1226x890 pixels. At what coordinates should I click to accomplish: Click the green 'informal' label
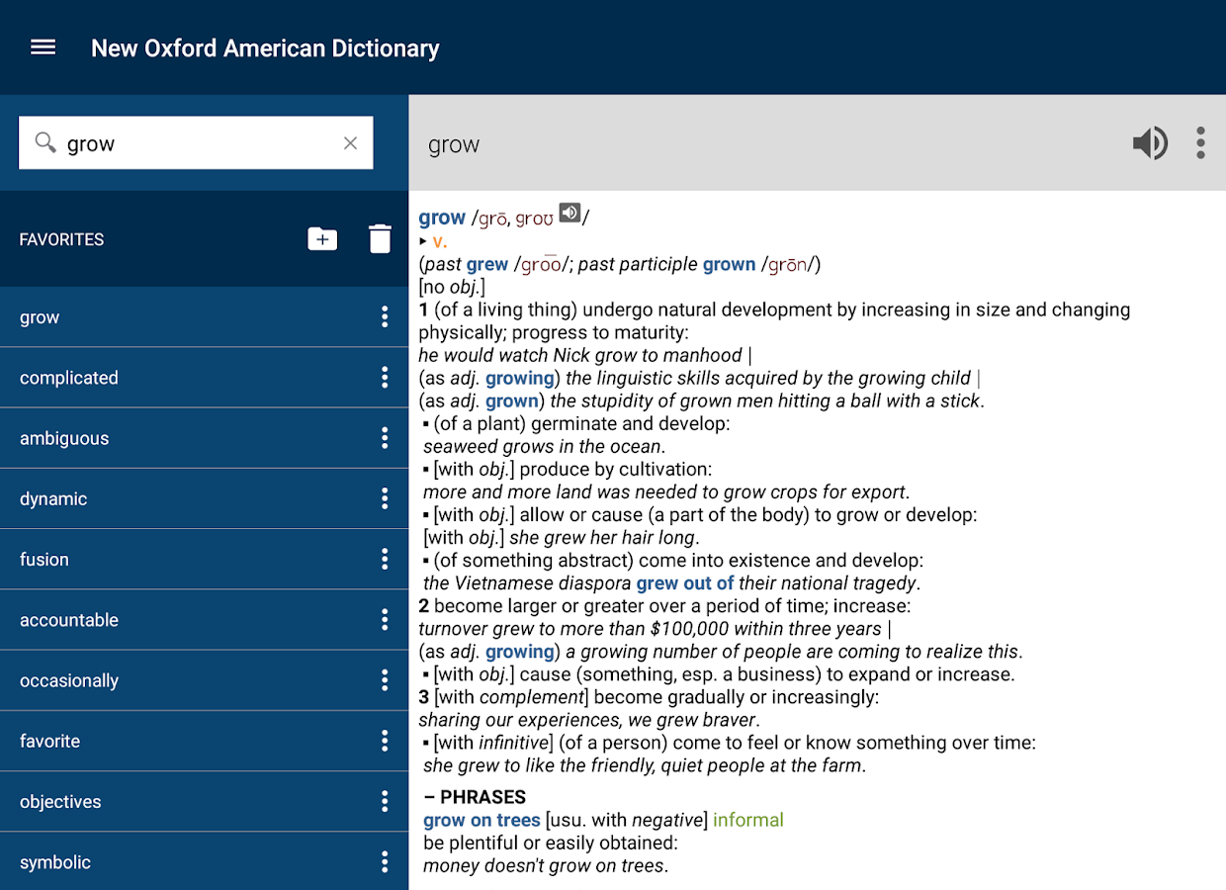(748, 820)
